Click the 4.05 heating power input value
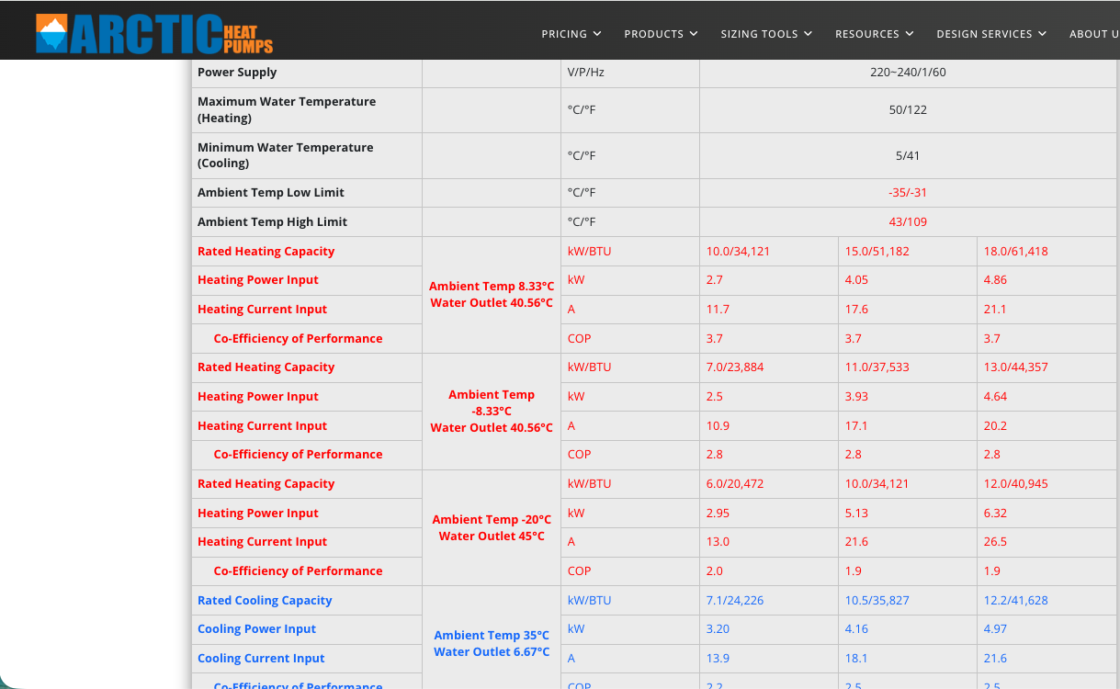 [x=856, y=280]
